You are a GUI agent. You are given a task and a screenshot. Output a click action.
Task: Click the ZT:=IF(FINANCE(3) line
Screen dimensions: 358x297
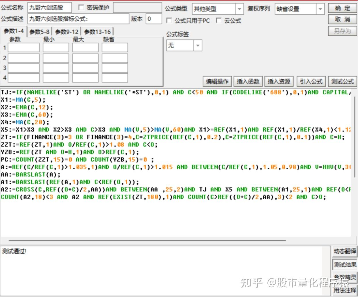[x=173, y=137]
